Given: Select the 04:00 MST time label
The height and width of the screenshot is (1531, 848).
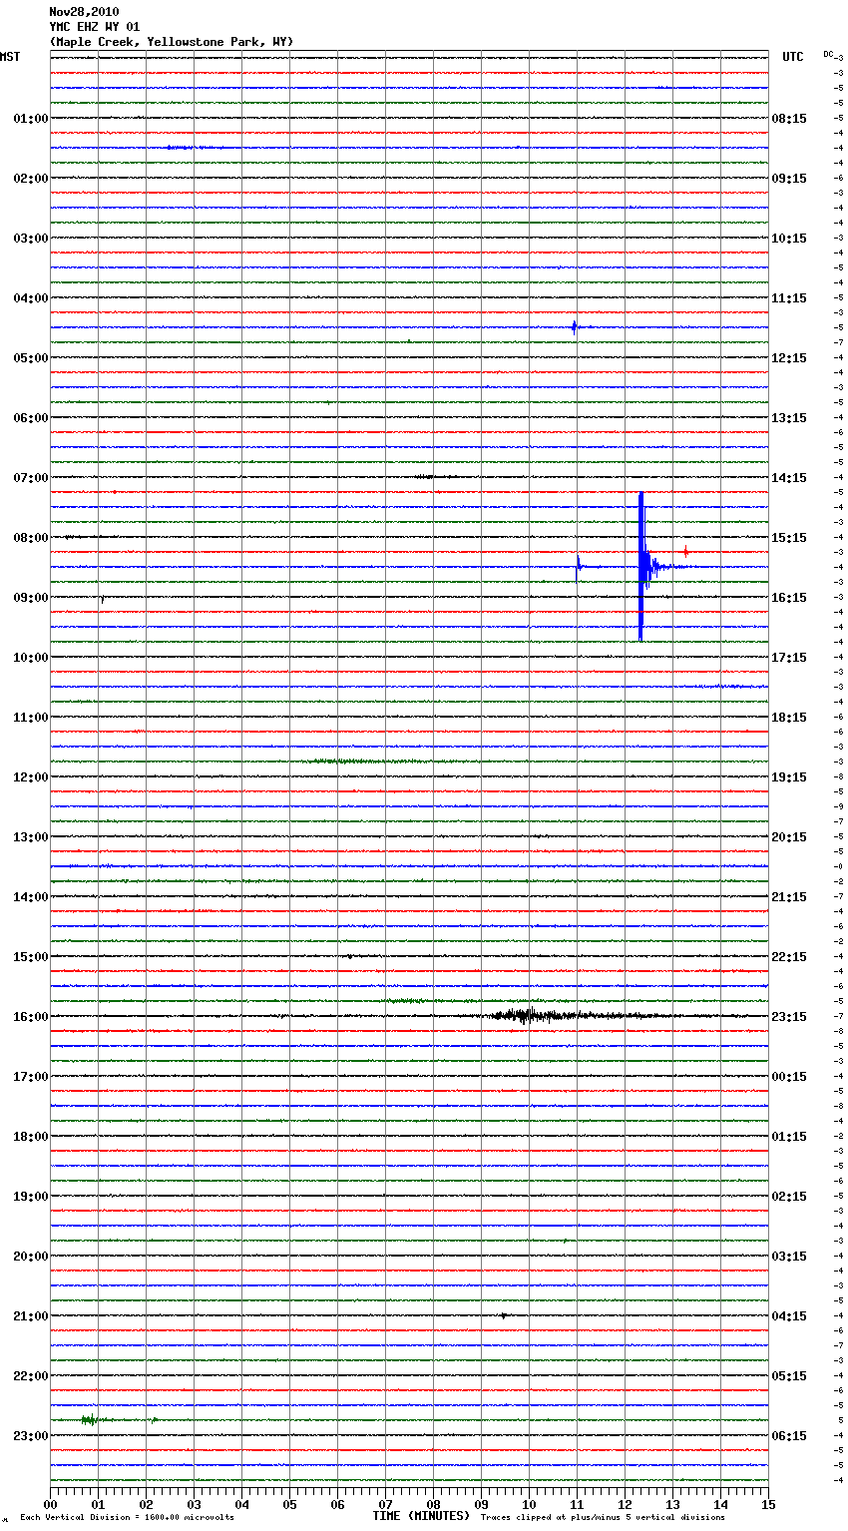Looking at the screenshot, I should pyautogui.click(x=31, y=298).
